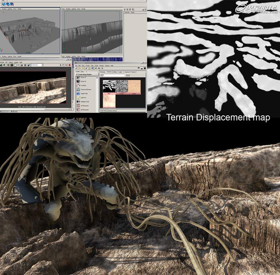Open the Channels menu in Channel Box
Image resolution: width=280 pixels, height=275 pixels.
coord(127,12)
